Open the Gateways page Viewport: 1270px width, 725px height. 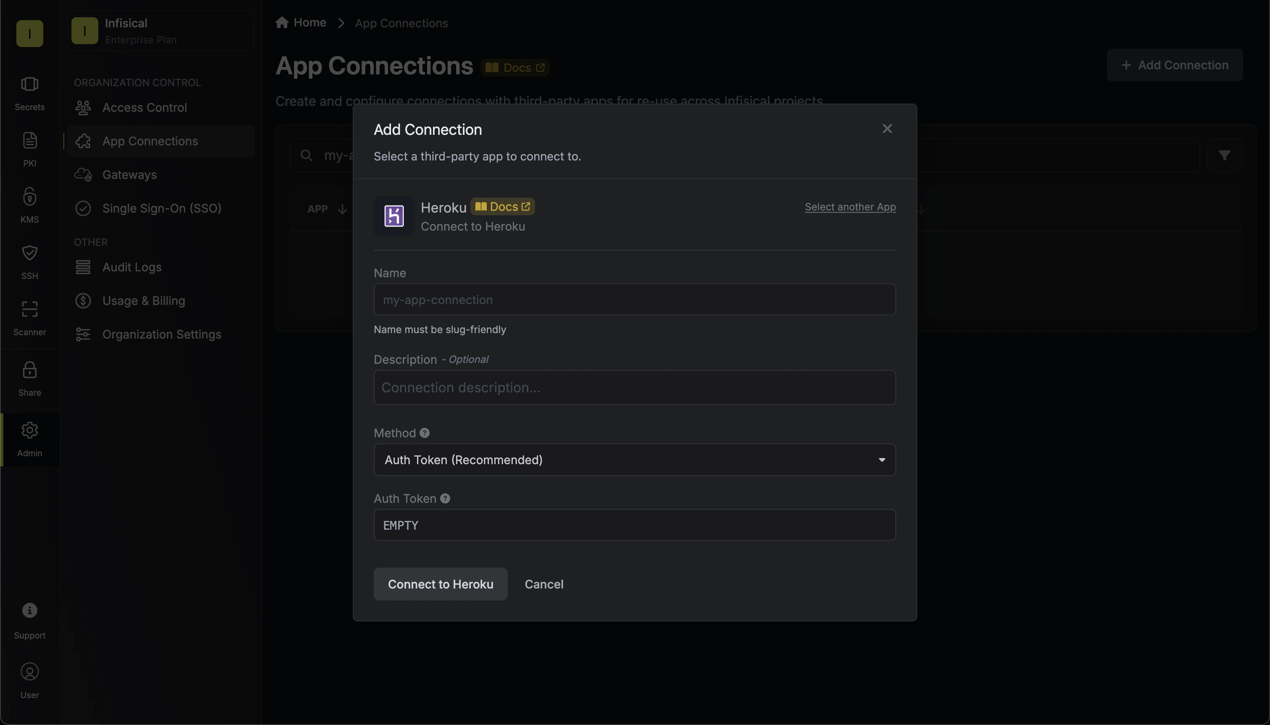click(x=160, y=175)
